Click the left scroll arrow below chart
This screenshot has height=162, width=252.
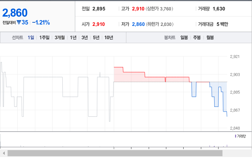[4, 153]
